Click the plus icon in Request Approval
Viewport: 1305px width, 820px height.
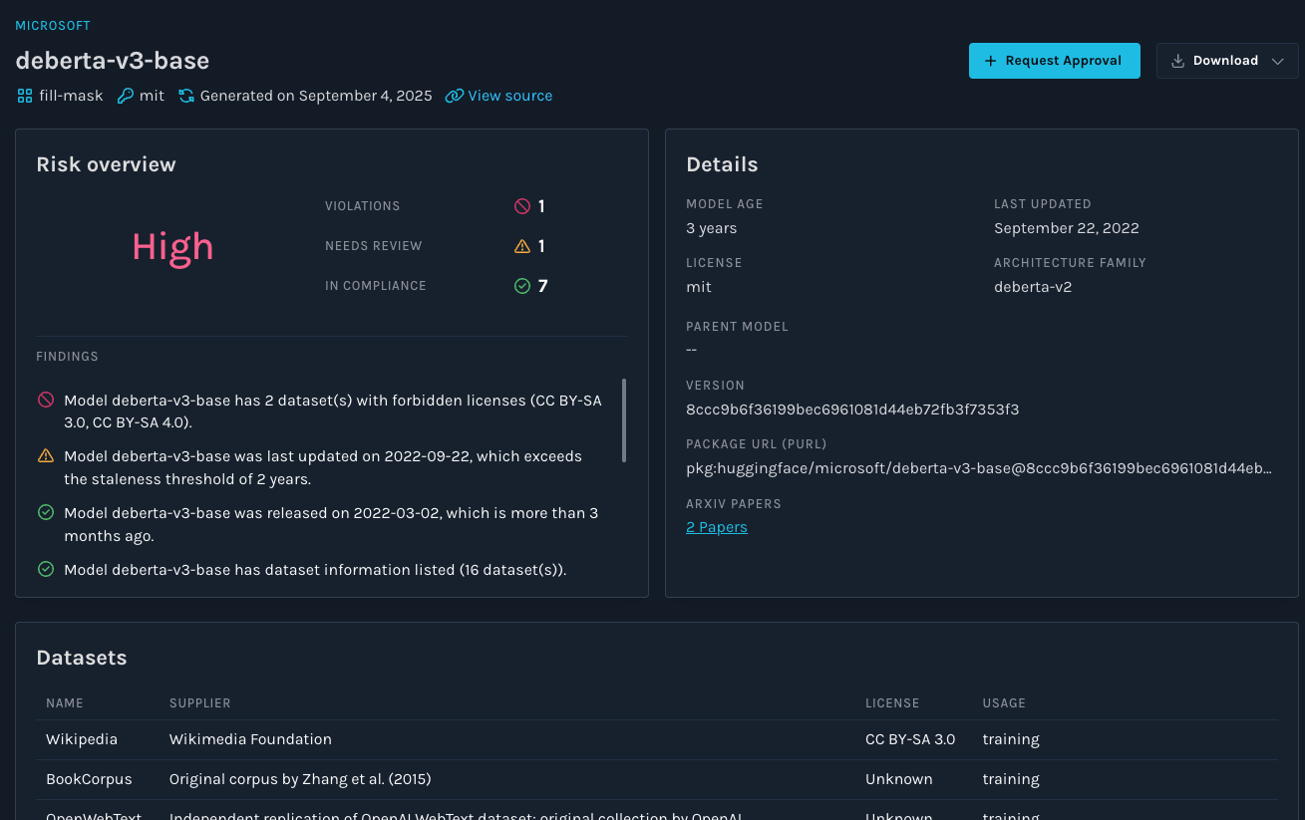click(991, 61)
